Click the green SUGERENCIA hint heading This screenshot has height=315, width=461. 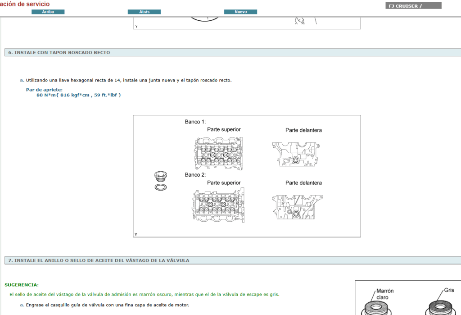[22, 285]
